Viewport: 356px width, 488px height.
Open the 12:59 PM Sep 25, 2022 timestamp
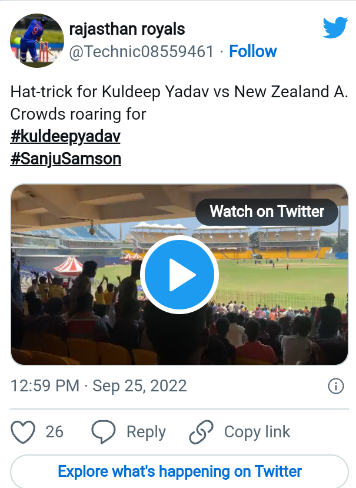click(x=99, y=386)
